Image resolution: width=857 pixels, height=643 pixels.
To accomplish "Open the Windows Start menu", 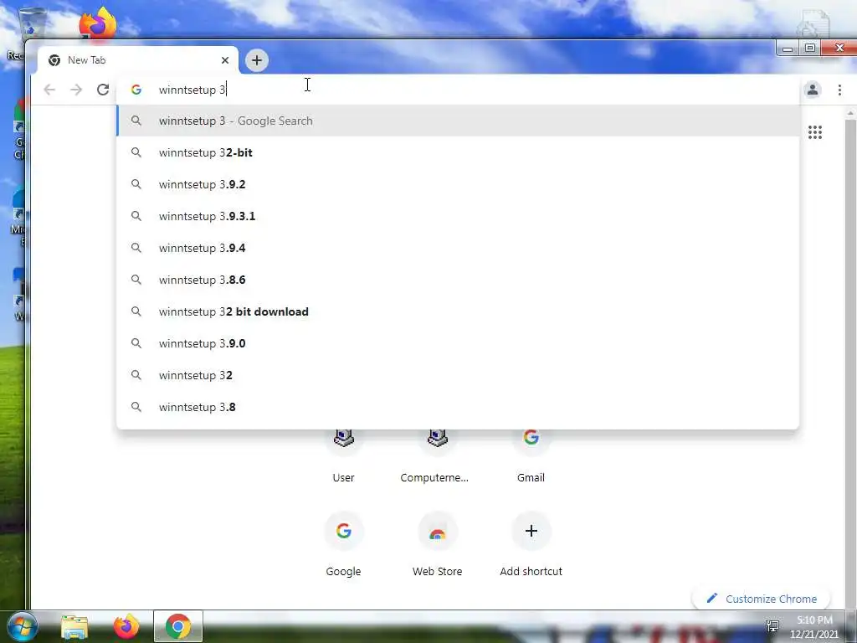I will (x=23, y=626).
